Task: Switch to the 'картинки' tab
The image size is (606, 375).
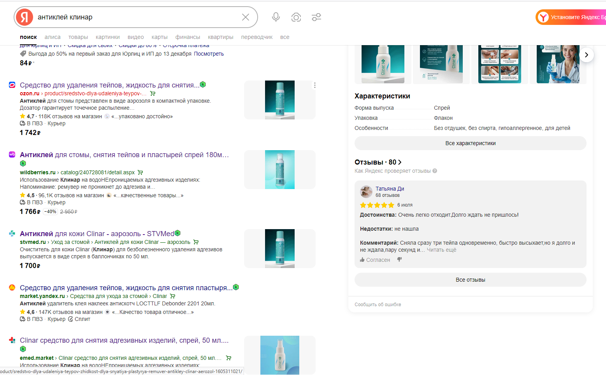Action: (x=107, y=37)
